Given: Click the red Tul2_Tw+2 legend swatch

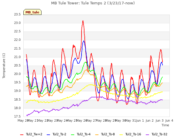Looking at the screenshot, I should tap(22, 135).
